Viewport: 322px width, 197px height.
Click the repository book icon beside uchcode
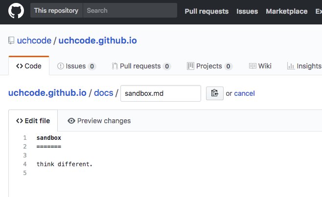(11, 41)
